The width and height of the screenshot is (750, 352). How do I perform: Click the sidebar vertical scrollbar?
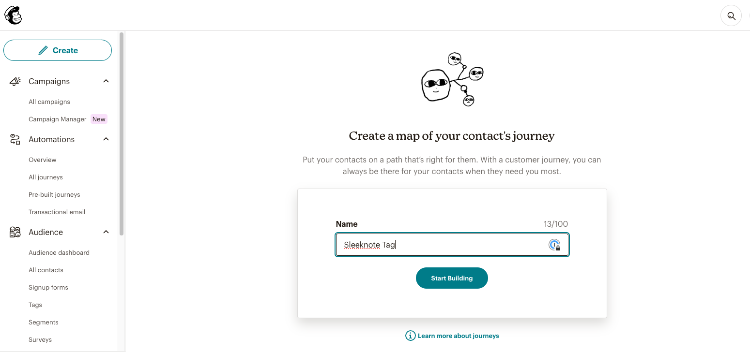tap(122, 134)
